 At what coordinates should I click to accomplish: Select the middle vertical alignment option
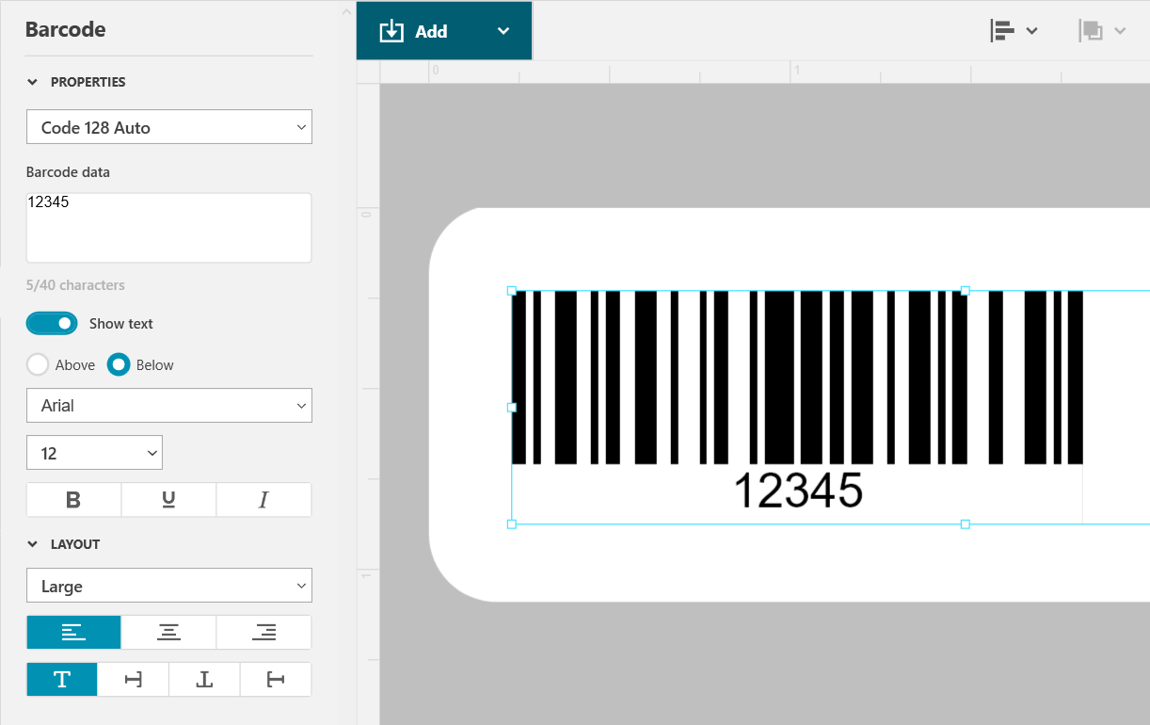134,680
